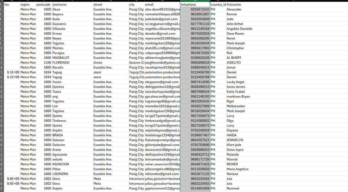Click telephone cell 9673593028

coord(195,33)
